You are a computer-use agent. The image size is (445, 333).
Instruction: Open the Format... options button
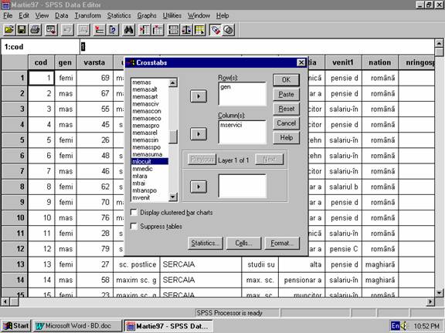tap(282, 244)
